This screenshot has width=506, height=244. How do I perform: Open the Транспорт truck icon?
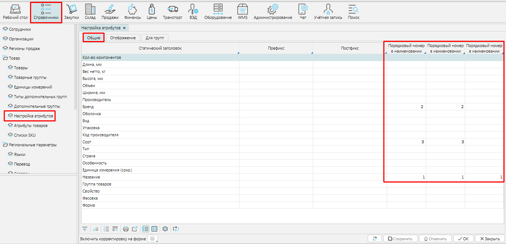pos(172,11)
